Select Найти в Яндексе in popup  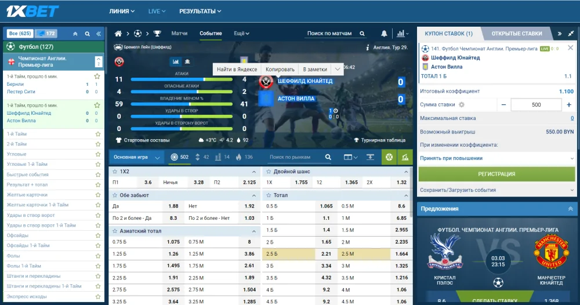(x=237, y=70)
